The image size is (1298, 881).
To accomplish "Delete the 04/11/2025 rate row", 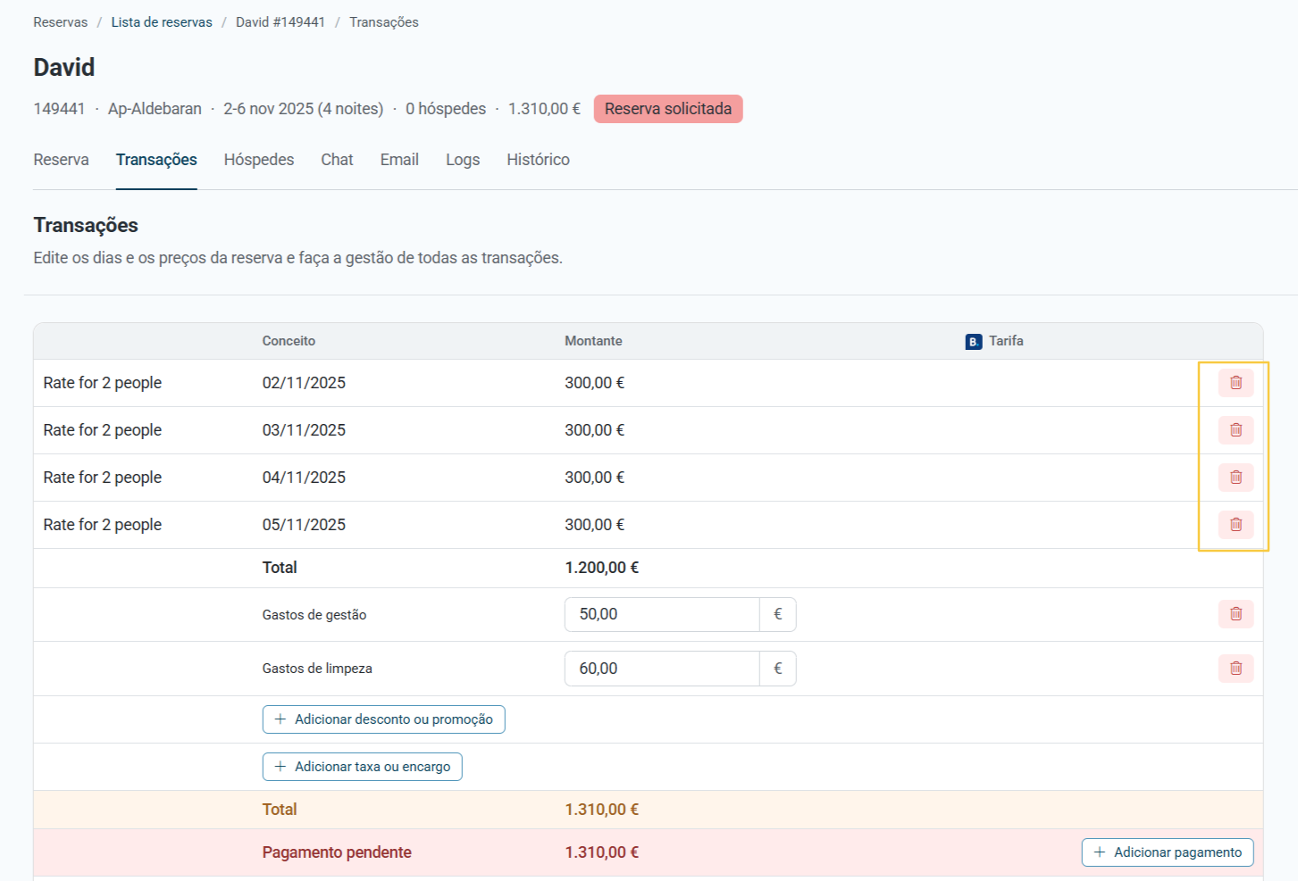I will [x=1235, y=478].
